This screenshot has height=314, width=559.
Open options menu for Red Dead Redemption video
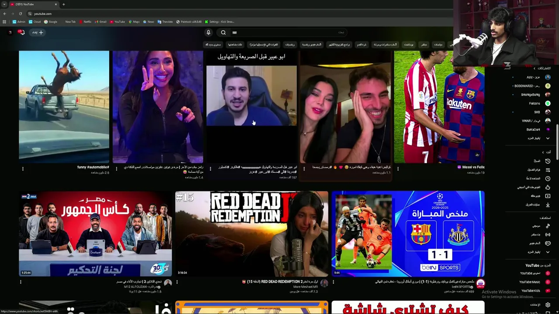coord(177,282)
